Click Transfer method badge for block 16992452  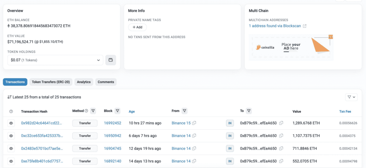(85, 123)
